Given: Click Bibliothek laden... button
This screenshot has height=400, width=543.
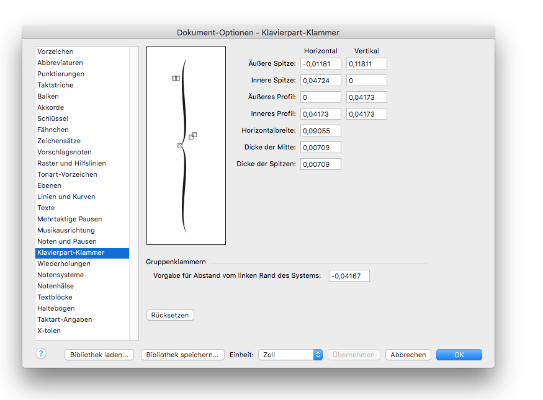Looking at the screenshot, I should pos(99,355).
